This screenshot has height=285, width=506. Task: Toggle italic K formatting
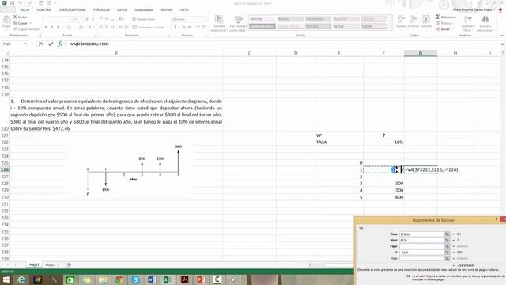point(52,27)
